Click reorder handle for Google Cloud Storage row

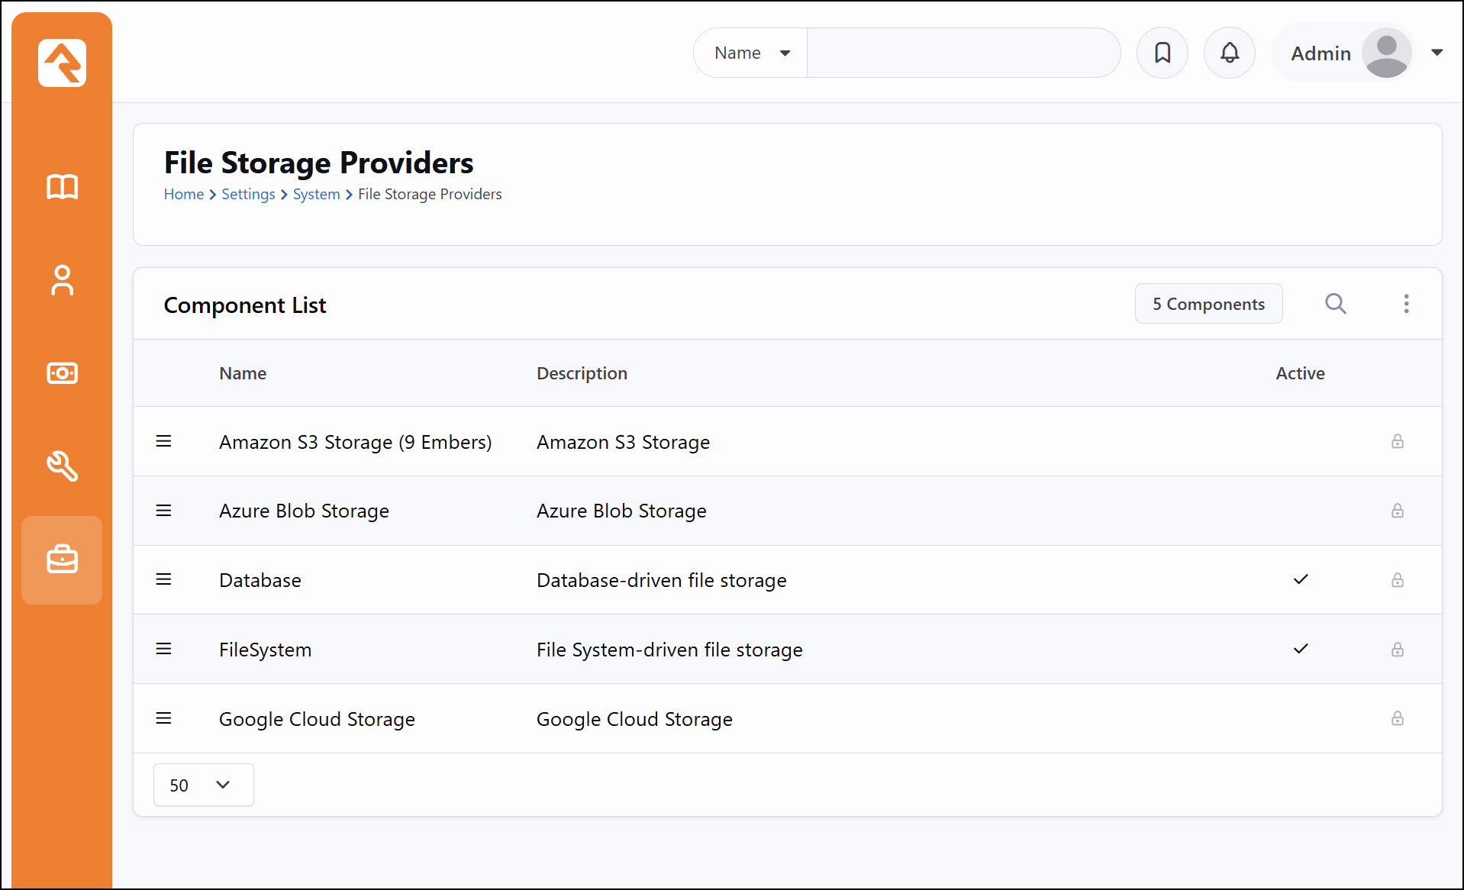tap(163, 718)
